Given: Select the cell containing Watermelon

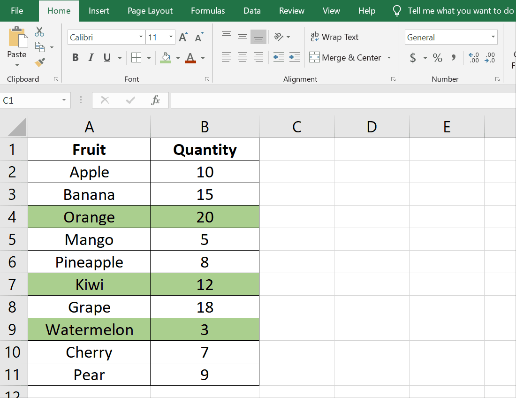Looking at the screenshot, I should tap(89, 329).
